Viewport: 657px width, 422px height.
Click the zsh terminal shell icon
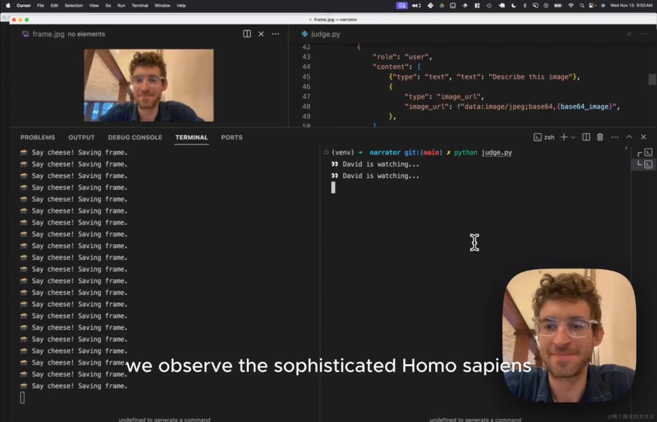coord(537,137)
